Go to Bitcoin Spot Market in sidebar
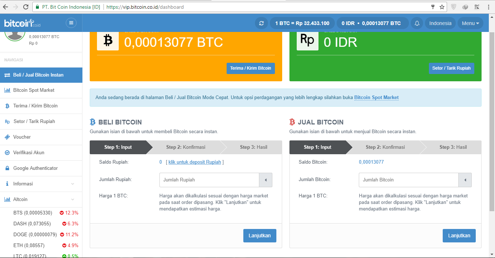This screenshot has width=495, height=258. pos(41,90)
